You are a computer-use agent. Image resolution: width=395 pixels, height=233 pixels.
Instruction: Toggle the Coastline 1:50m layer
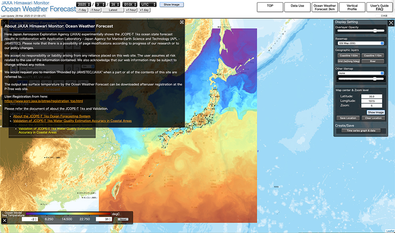coord(349,56)
